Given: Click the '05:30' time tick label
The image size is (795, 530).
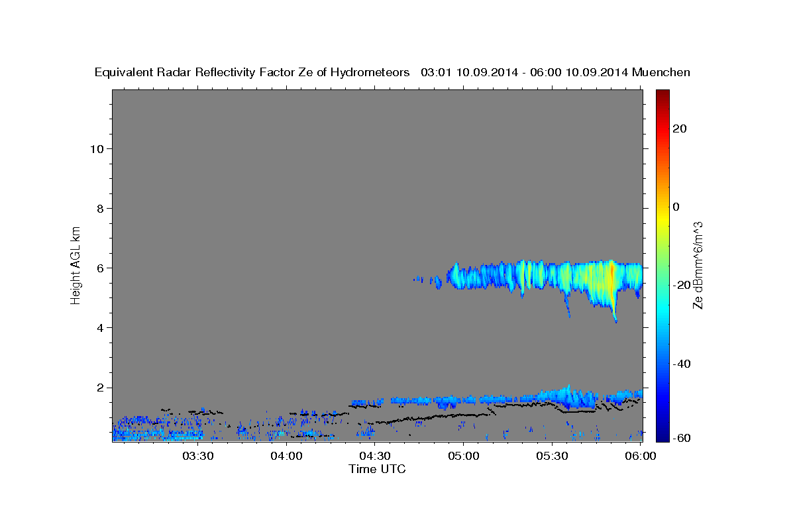Looking at the screenshot, I should [x=553, y=456].
